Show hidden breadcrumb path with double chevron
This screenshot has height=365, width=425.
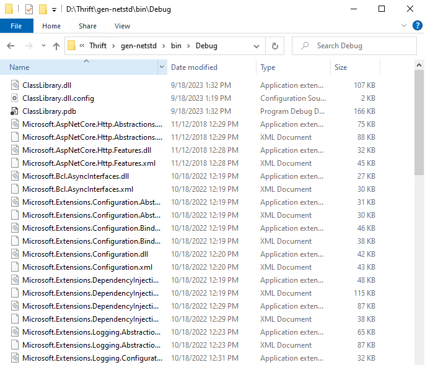tap(82, 46)
